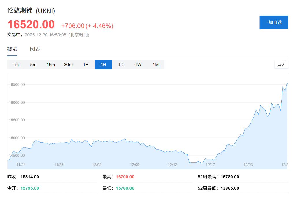Switch to the 图表 tab
The height and width of the screenshot is (199, 296).
click(x=35, y=49)
